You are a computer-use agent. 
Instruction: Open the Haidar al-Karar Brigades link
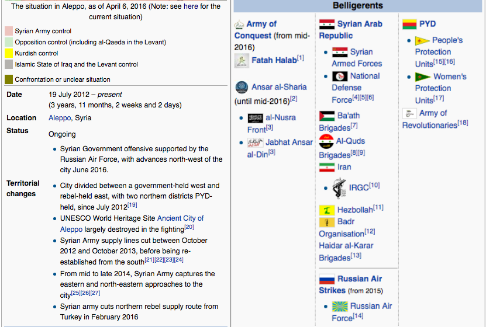coord(346,252)
